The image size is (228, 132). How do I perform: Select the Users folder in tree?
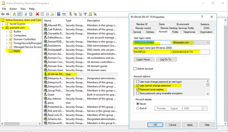(x=17, y=51)
